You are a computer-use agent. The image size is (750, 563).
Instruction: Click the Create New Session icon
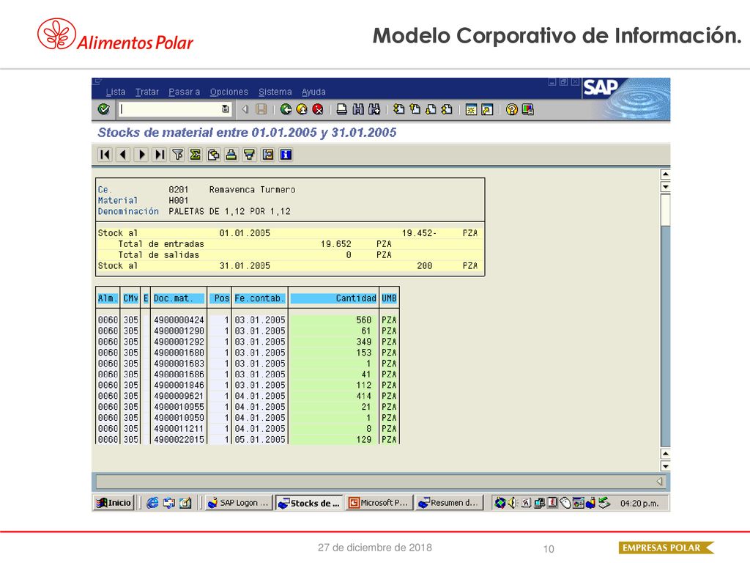pos(471,110)
